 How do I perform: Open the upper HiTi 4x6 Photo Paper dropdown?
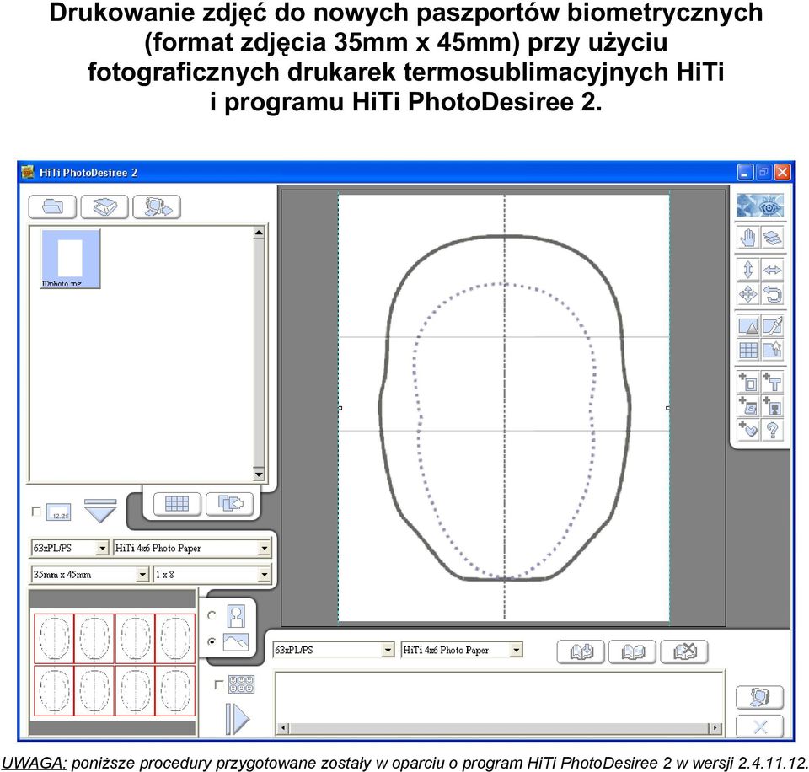264,548
